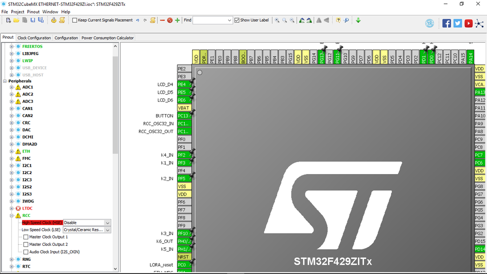Collapse the Peripherals tree section

point(5,81)
